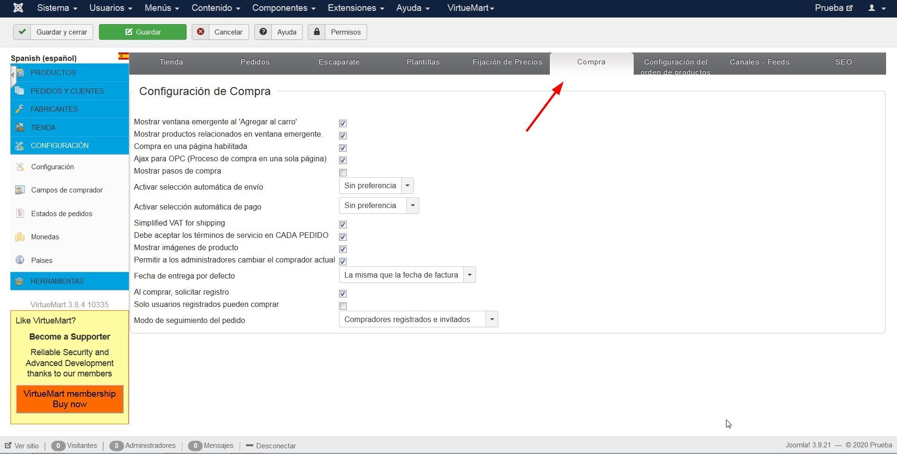Click the Ver sitio external link icon
The image size is (897, 454).
click(8, 445)
